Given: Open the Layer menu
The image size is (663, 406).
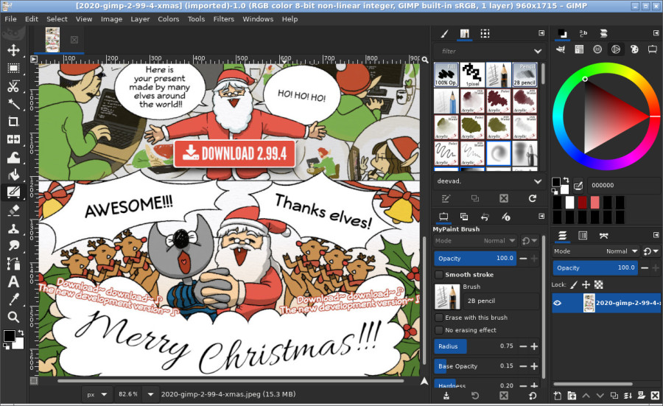Looking at the screenshot, I should point(140,19).
